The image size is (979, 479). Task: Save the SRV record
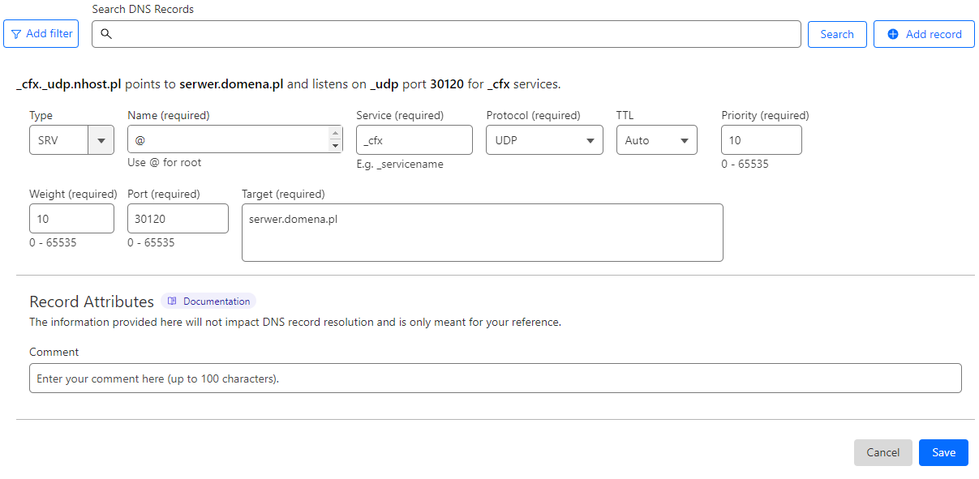pos(943,453)
